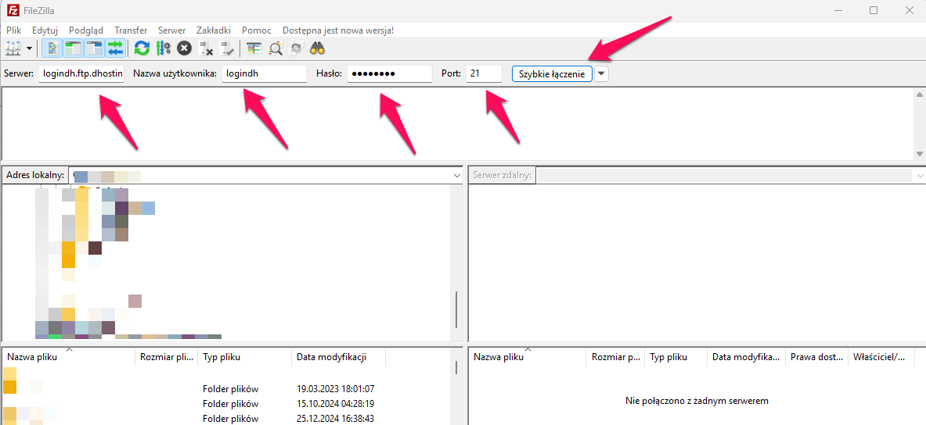Click remote Rozmiar p... column header
The image size is (926, 425).
616,357
